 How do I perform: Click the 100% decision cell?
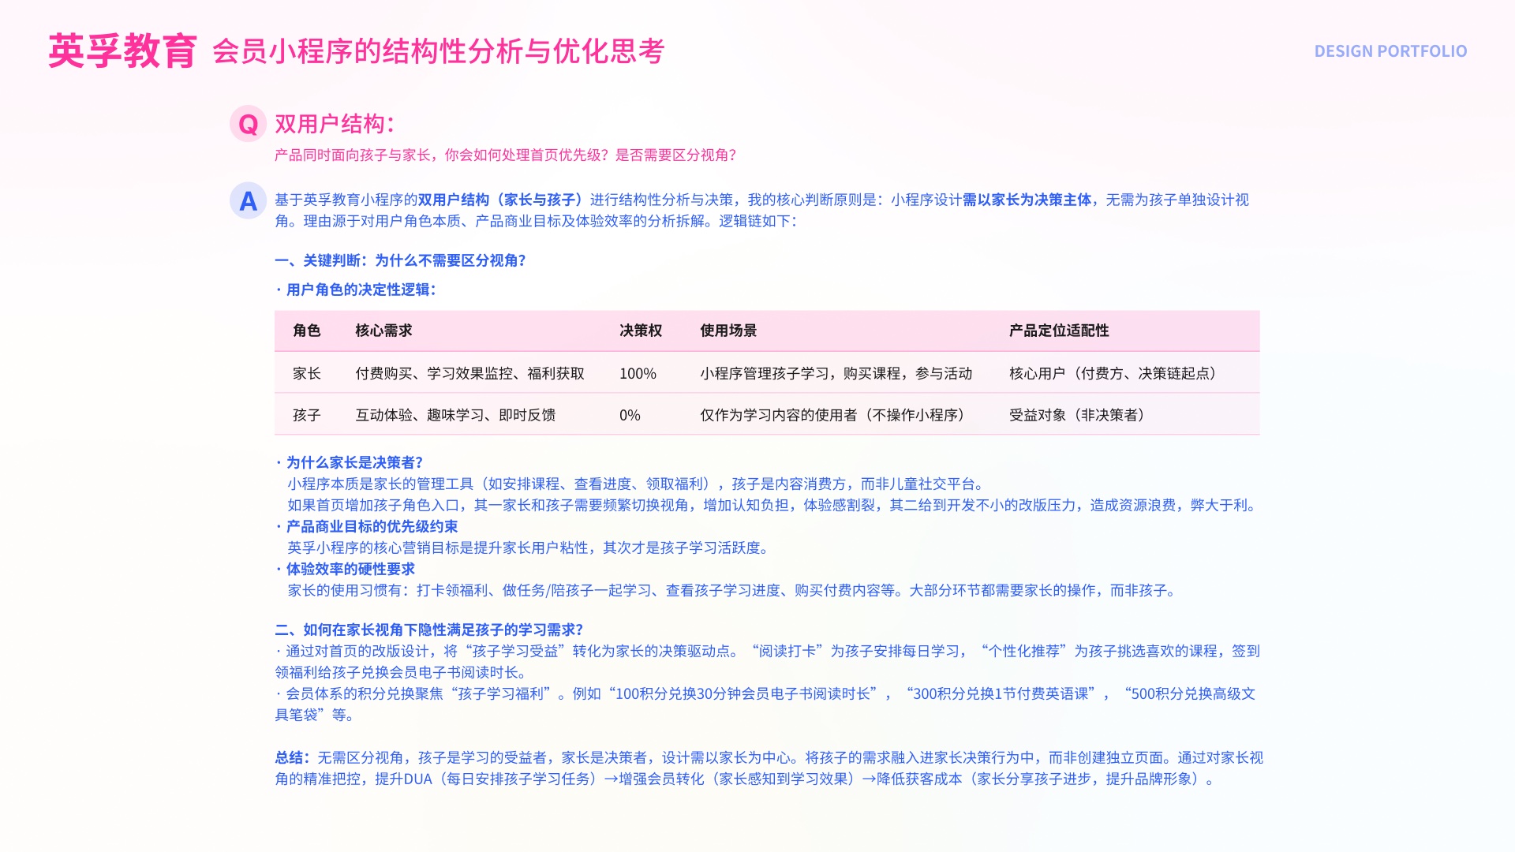tap(638, 373)
